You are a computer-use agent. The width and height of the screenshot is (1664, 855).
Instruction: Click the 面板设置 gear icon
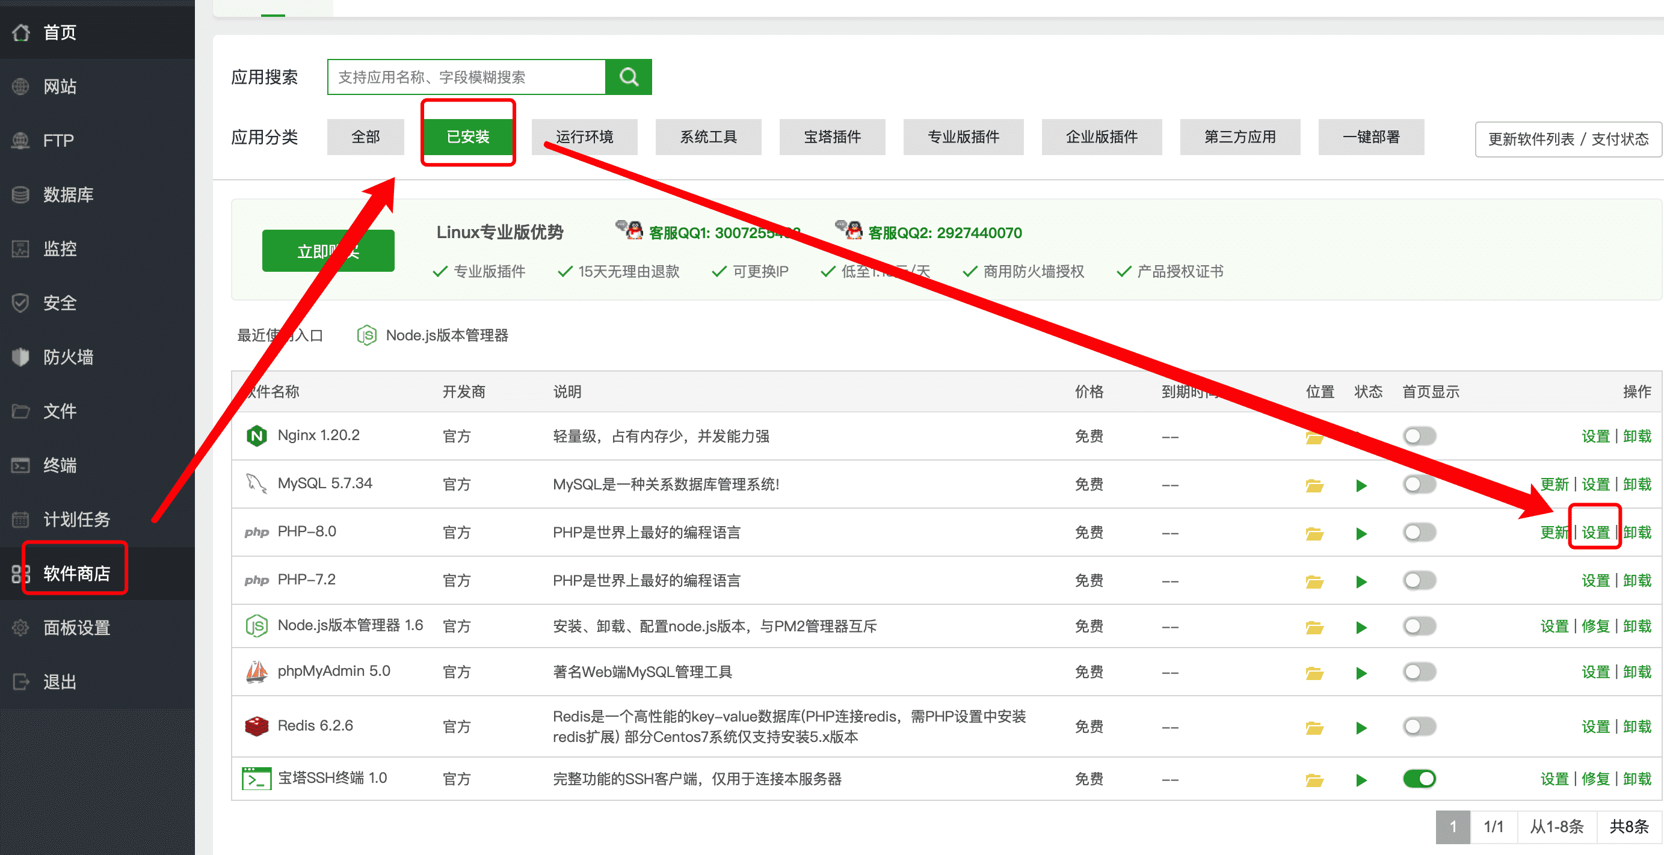[20, 628]
